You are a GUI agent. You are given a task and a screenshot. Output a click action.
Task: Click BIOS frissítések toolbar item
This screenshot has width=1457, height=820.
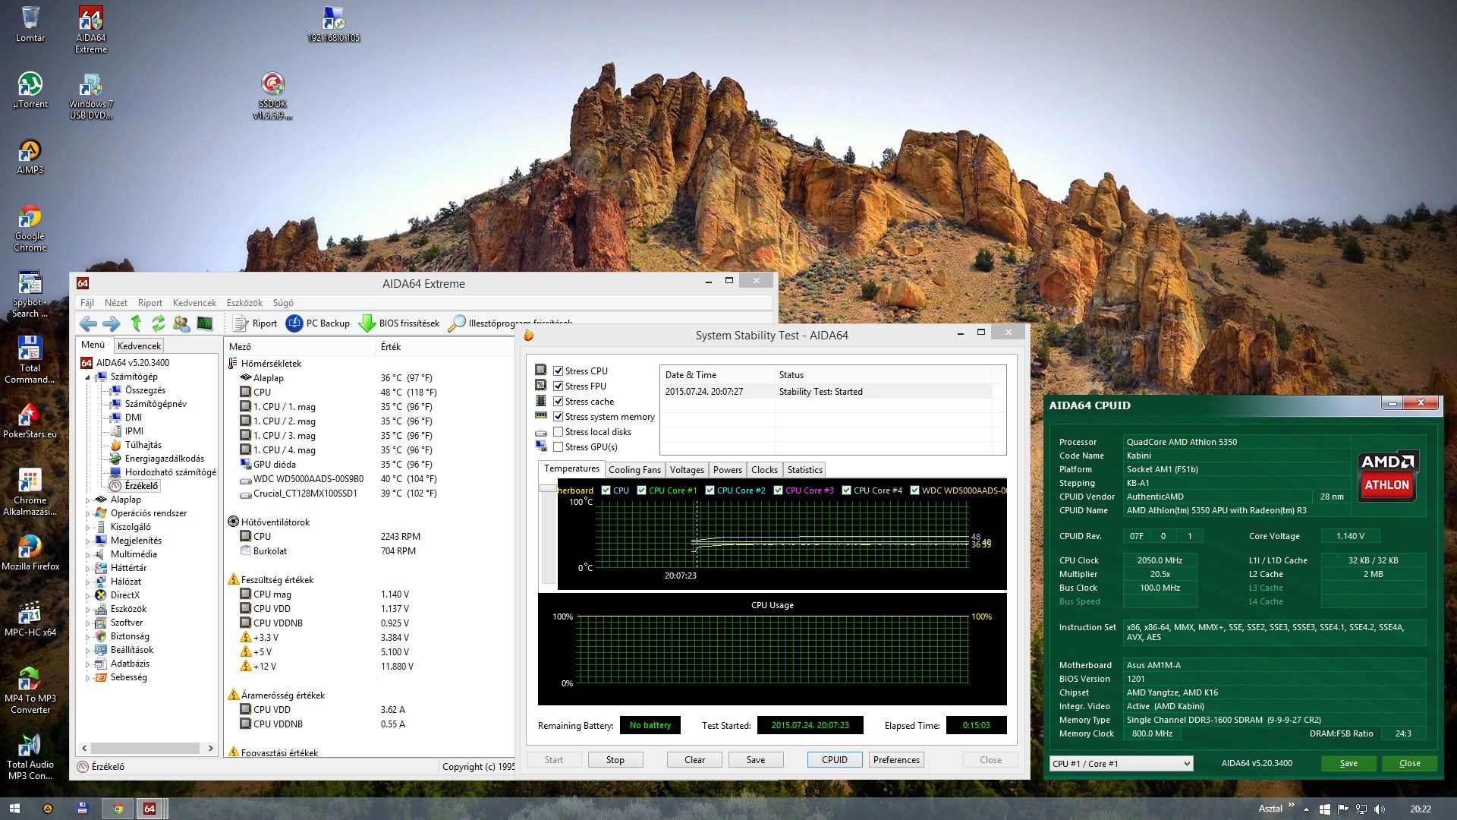coord(399,323)
